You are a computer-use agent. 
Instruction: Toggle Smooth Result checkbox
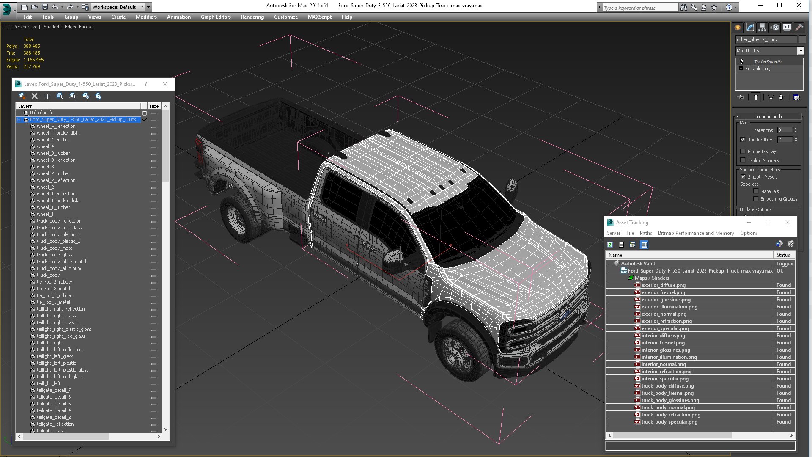tap(743, 177)
